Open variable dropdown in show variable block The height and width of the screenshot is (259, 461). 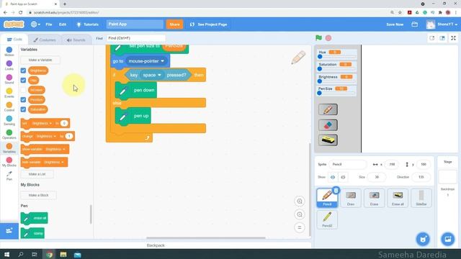coord(55,149)
